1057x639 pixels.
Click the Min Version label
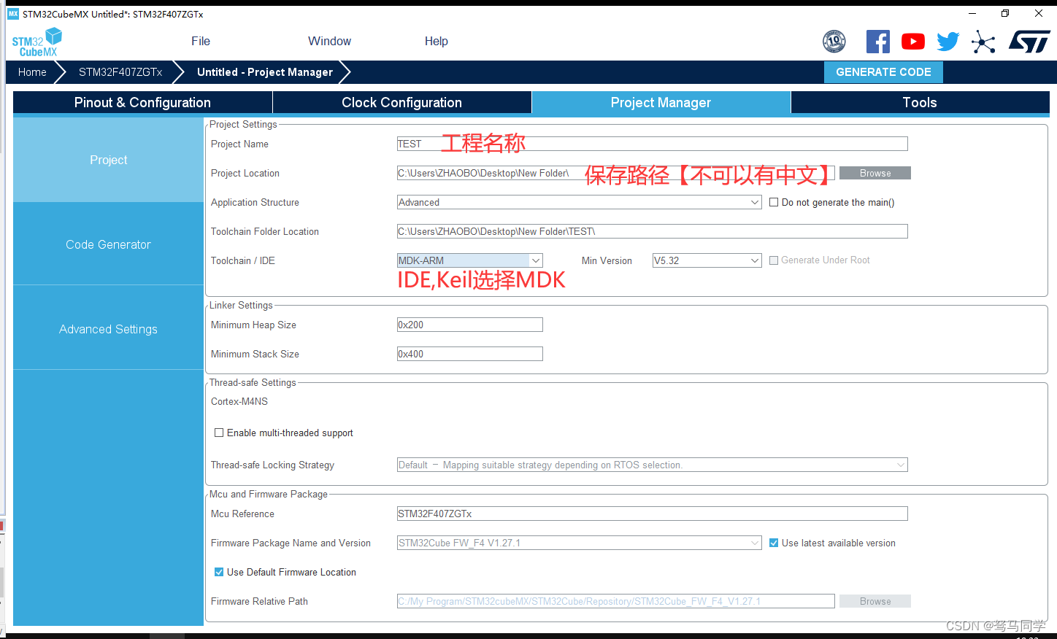click(607, 260)
